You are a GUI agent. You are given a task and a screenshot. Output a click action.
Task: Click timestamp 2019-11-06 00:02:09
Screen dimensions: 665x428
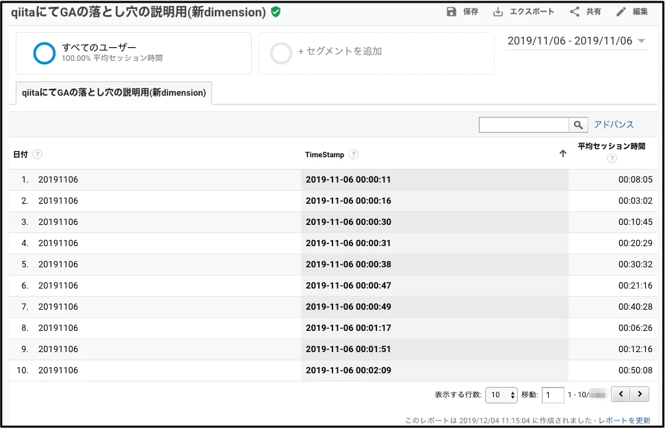coord(348,371)
